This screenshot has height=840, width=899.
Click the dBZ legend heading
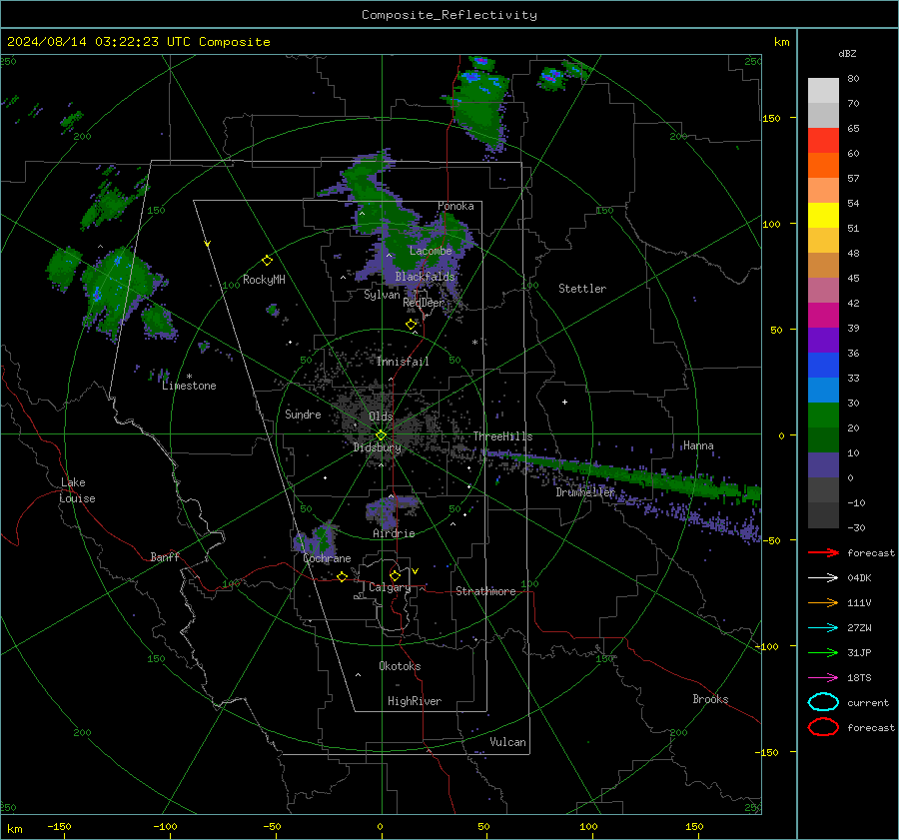coord(847,54)
